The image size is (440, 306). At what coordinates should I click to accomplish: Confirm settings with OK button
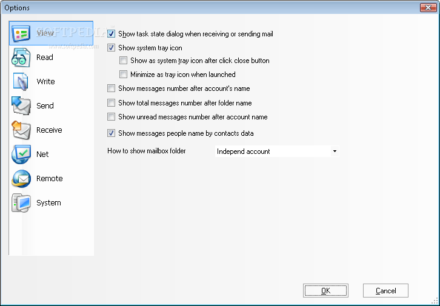pos(325,291)
